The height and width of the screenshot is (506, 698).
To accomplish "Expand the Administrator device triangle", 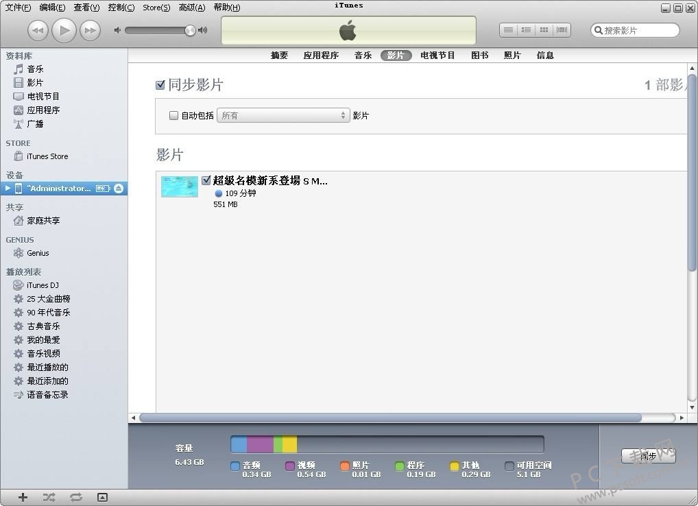I will (x=8, y=189).
